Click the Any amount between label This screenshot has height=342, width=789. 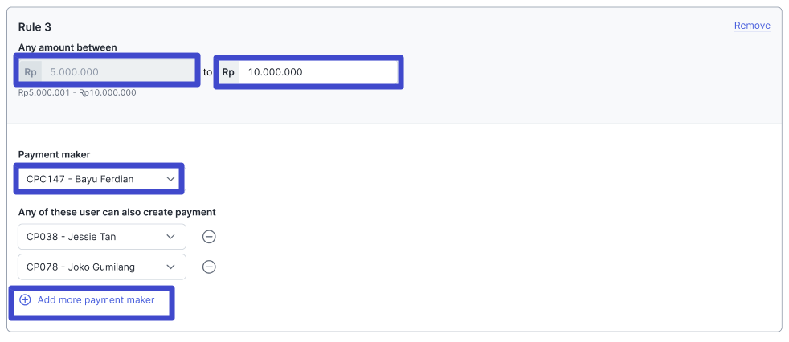[x=67, y=47]
